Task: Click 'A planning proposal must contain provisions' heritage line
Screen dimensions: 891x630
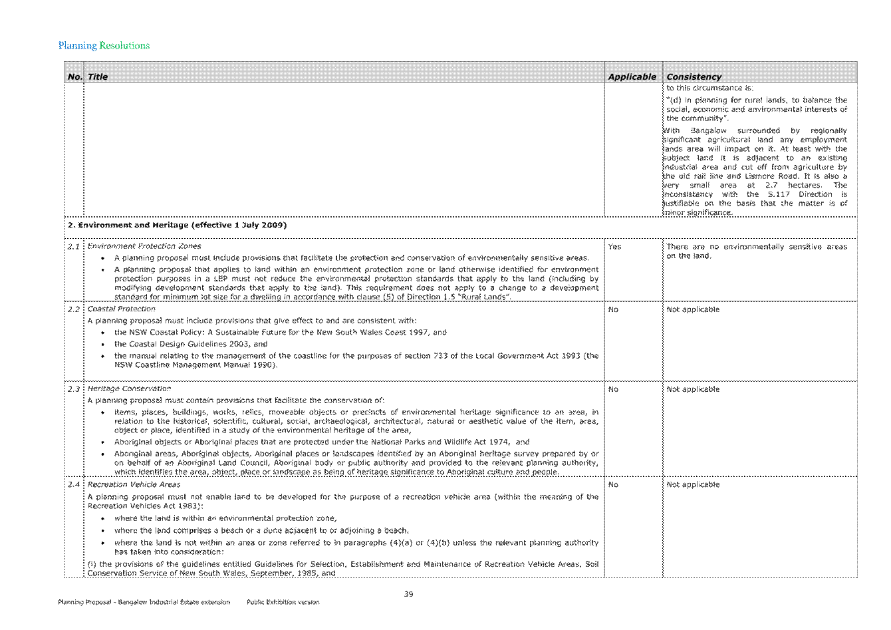Action: click(236, 400)
